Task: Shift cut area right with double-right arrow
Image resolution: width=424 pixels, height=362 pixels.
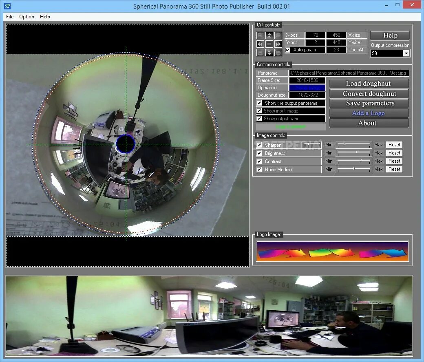Action: tap(278, 44)
